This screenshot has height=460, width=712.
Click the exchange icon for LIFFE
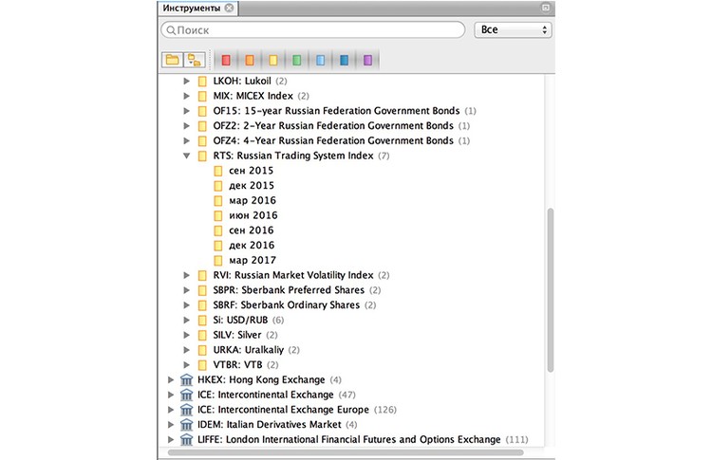click(187, 439)
